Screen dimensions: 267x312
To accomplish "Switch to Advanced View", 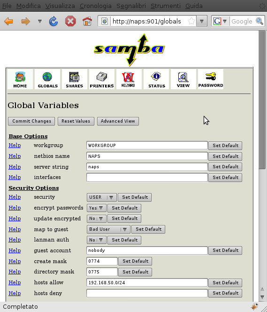I will click(x=118, y=121).
